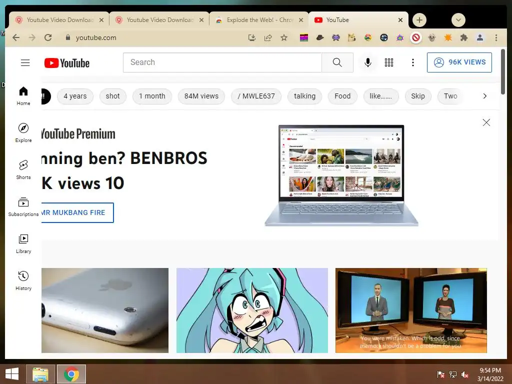Click the YouTube logo

(67, 62)
